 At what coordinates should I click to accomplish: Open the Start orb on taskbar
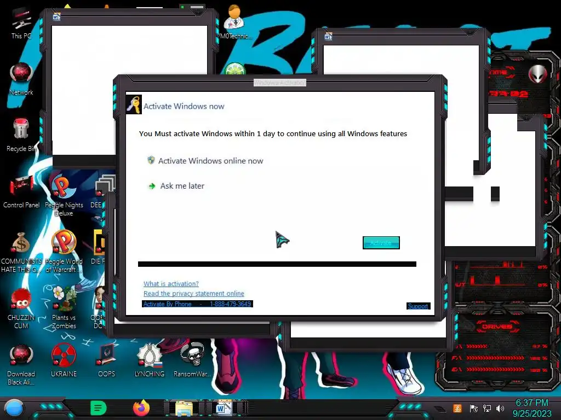point(14,409)
